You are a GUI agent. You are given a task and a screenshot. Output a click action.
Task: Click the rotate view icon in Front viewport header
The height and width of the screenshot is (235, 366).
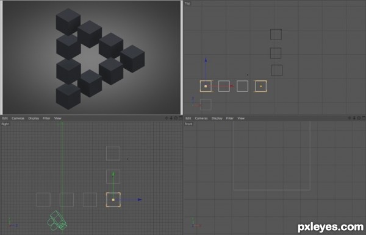click(x=359, y=118)
